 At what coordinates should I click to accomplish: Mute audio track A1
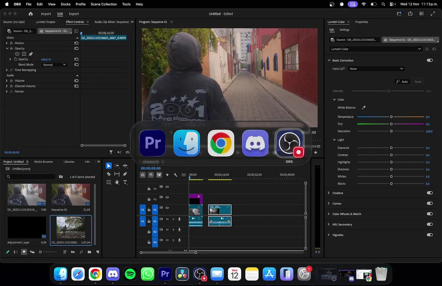tap(167, 219)
